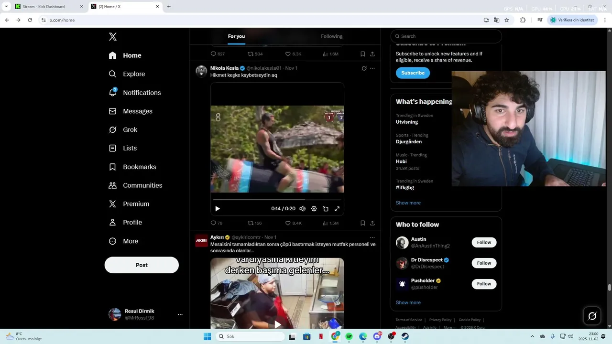Like the top post with 6.3K likes

[293, 54]
